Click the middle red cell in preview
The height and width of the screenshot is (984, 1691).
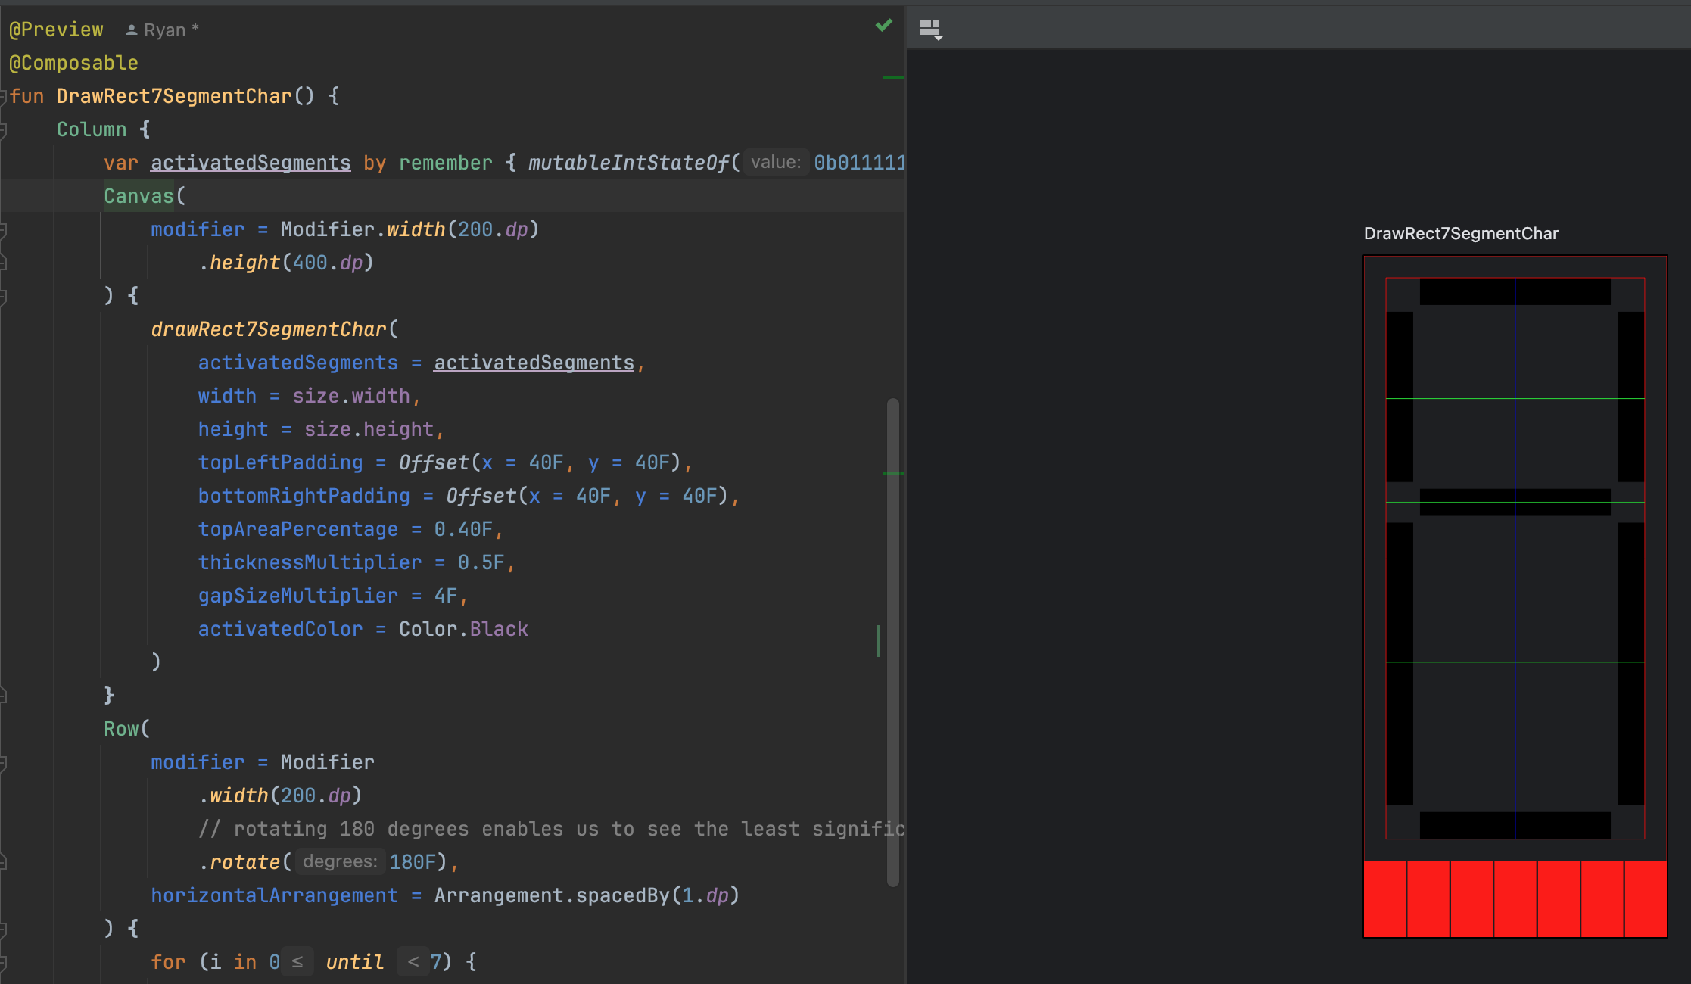point(1515,899)
